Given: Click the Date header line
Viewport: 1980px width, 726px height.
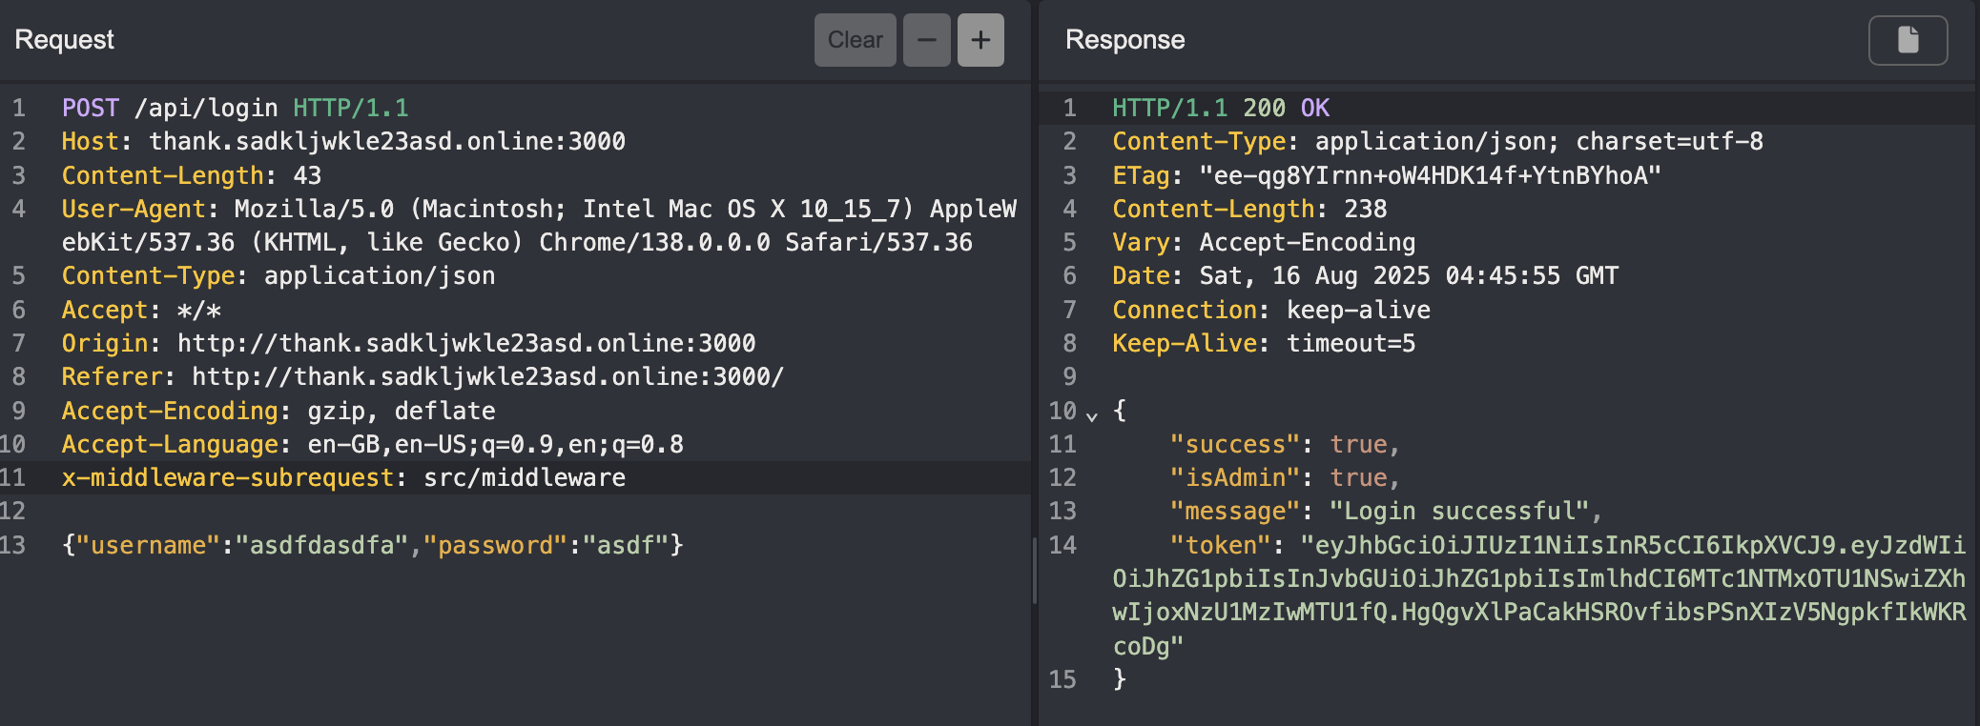Looking at the screenshot, I should tap(1366, 276).
